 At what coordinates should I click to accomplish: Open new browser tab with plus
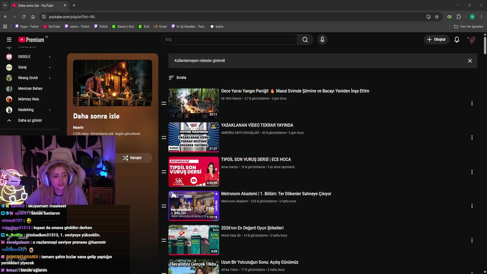tap(74, 5)
